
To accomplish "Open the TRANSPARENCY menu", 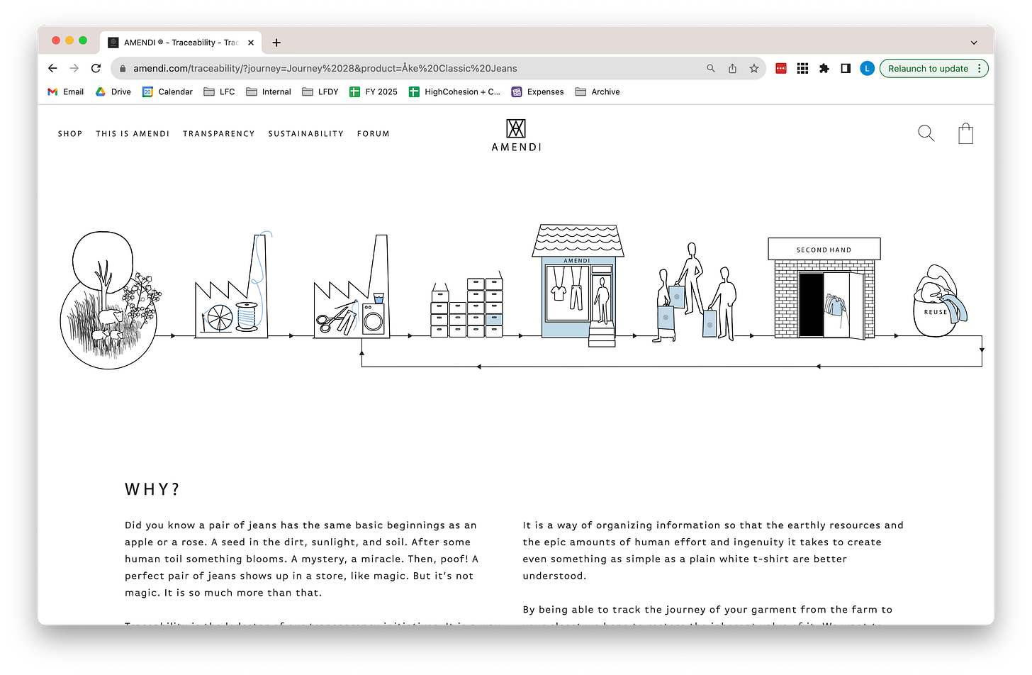I will tap(218, 133).
